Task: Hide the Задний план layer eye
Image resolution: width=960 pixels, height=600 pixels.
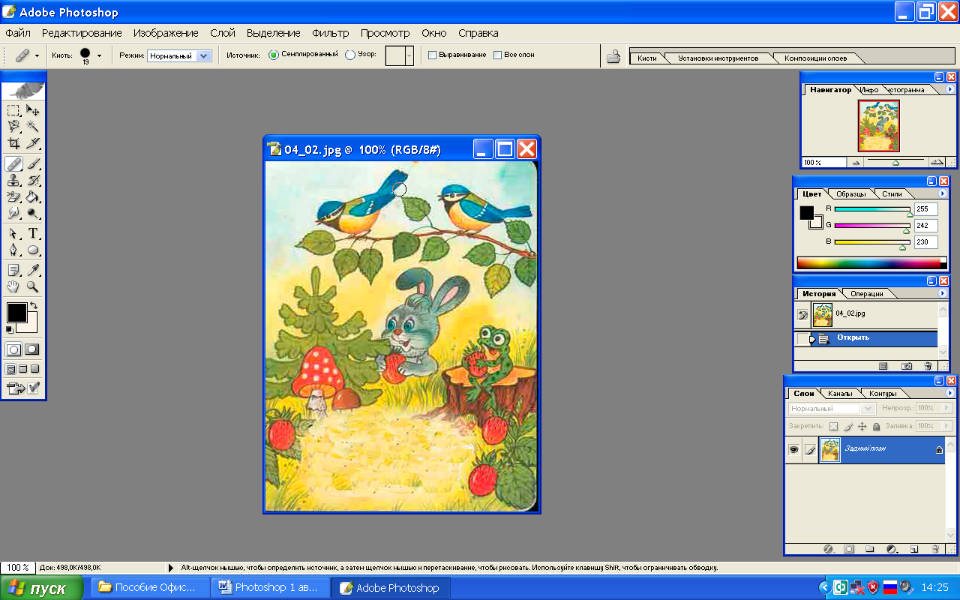Action: click(x=793, y=450)
